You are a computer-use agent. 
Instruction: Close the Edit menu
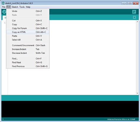(9, 7)
